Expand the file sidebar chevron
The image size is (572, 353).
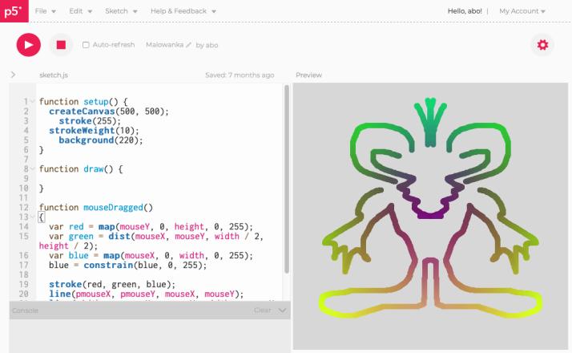click(14, 75)
